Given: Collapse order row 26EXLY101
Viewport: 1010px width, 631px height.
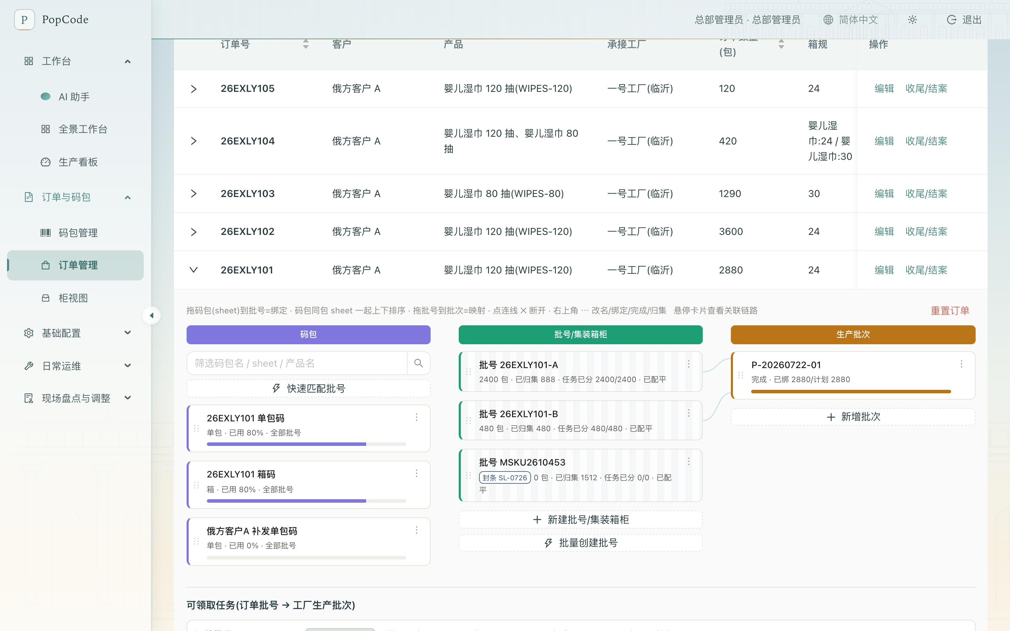Looking at the screenshot, I should [193, 270].
